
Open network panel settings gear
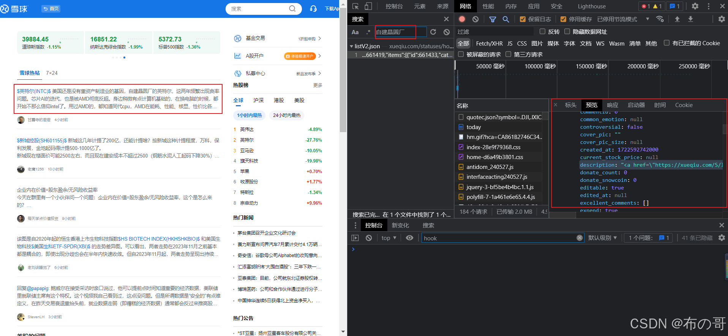[722, 19]
